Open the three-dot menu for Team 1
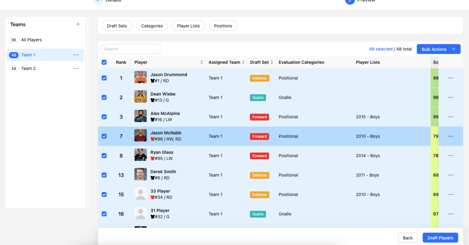This screenshot has width=469, height=245. coord(76,55)
